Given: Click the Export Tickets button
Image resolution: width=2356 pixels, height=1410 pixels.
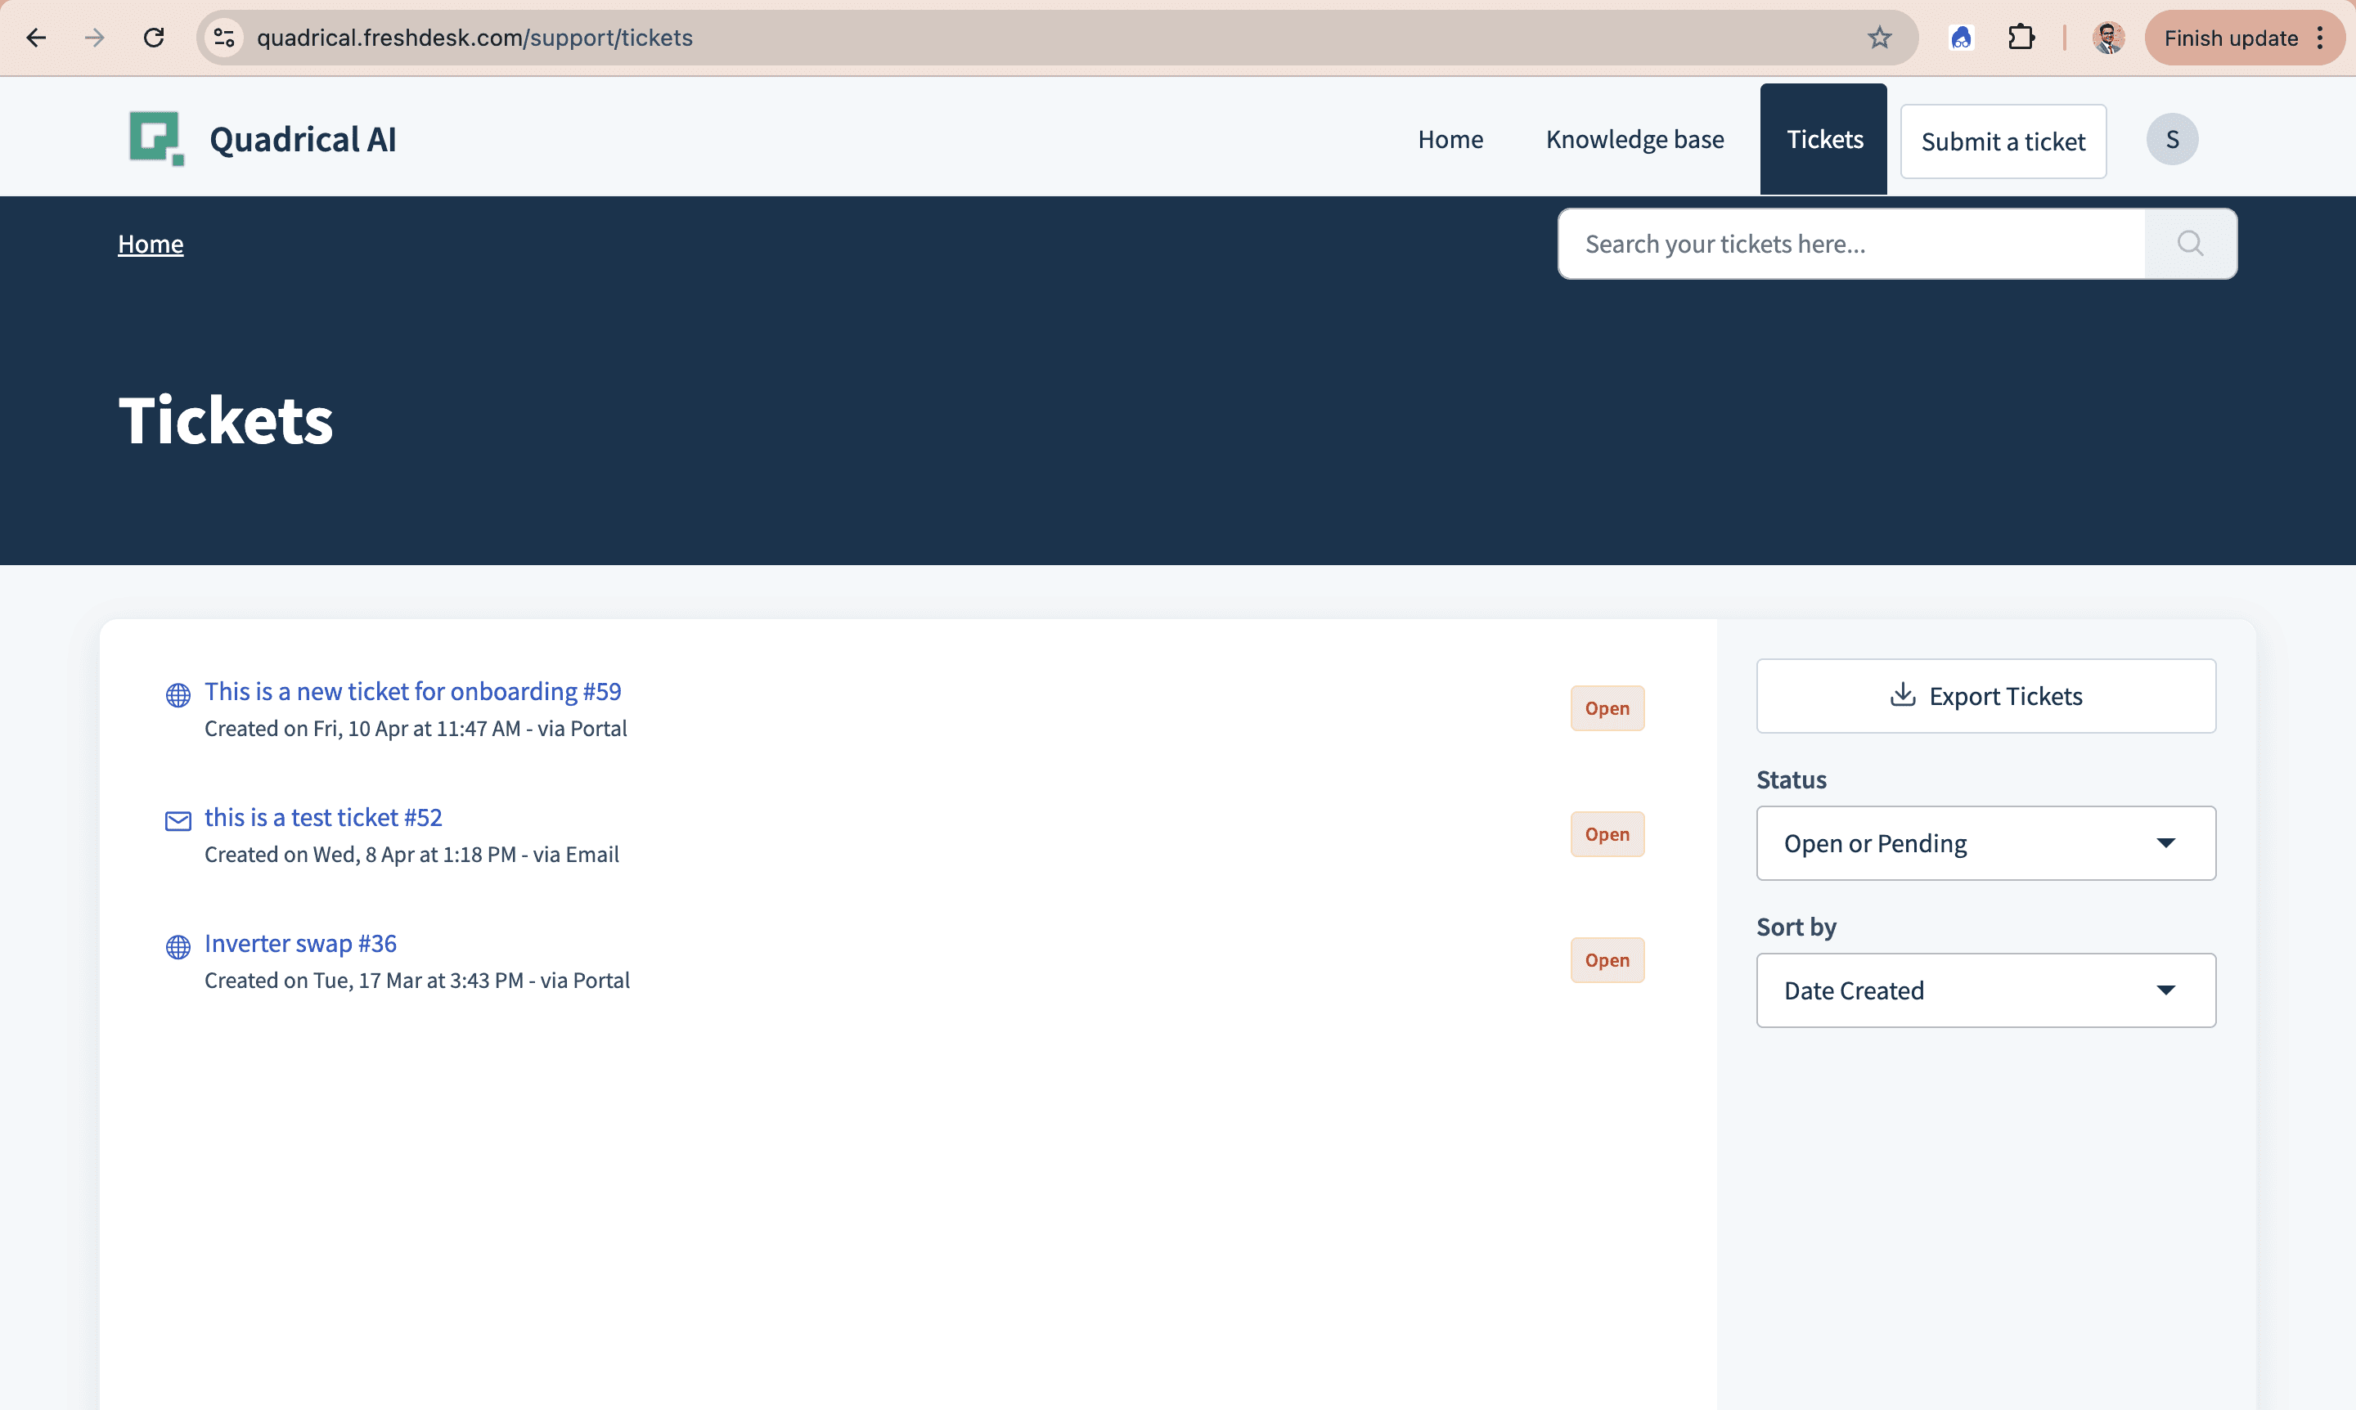Looking at the screenshot, I should pos(1985,695).
